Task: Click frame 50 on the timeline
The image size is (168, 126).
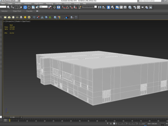Action: [97, 120]
